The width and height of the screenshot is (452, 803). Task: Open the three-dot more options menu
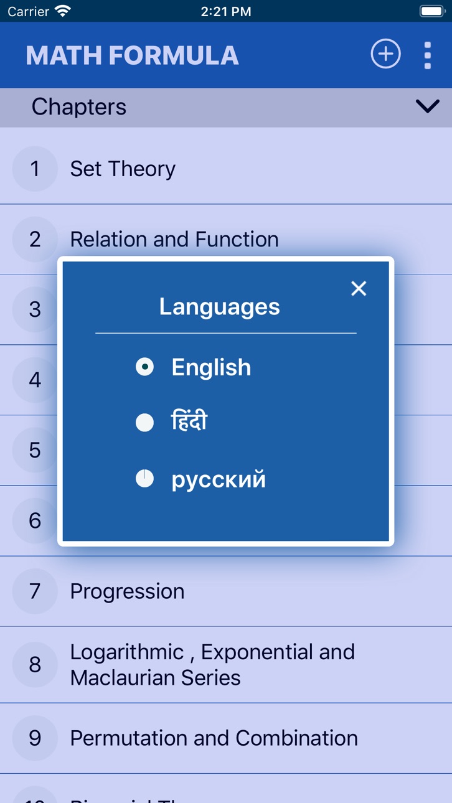pos(427,55)
